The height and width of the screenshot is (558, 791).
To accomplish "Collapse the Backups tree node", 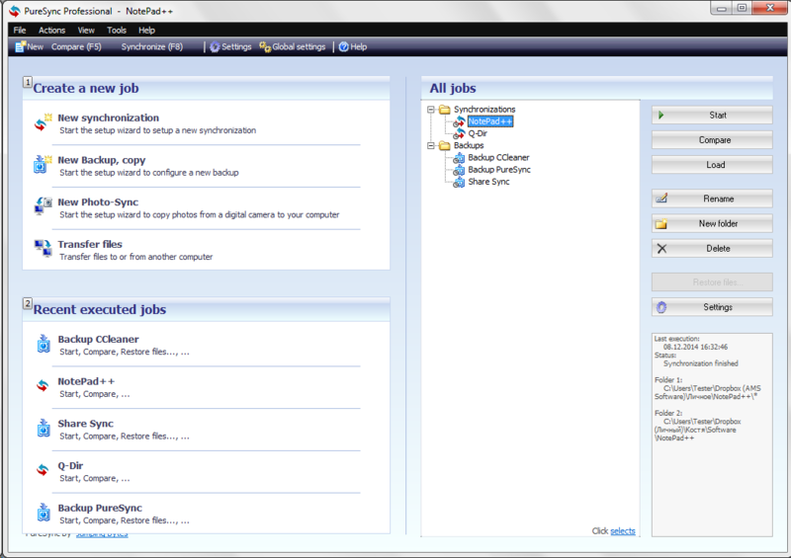I will [x=431, y=146].
